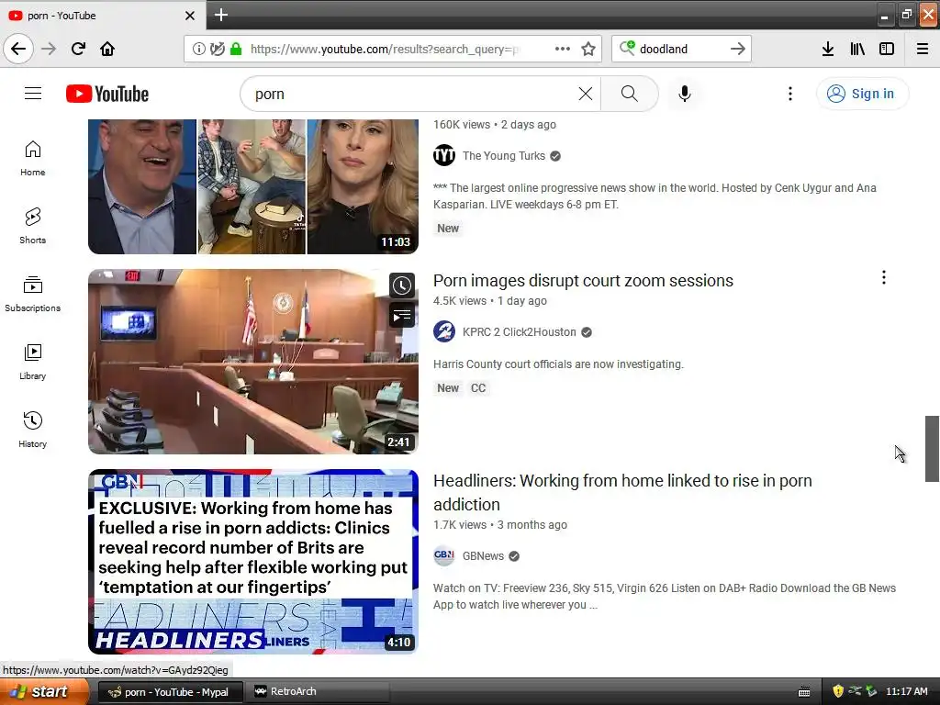Screen dimensions: 940x705
Task: Open KPRC 2 Click2Houston channel link
Action: (x=520, y=332)
